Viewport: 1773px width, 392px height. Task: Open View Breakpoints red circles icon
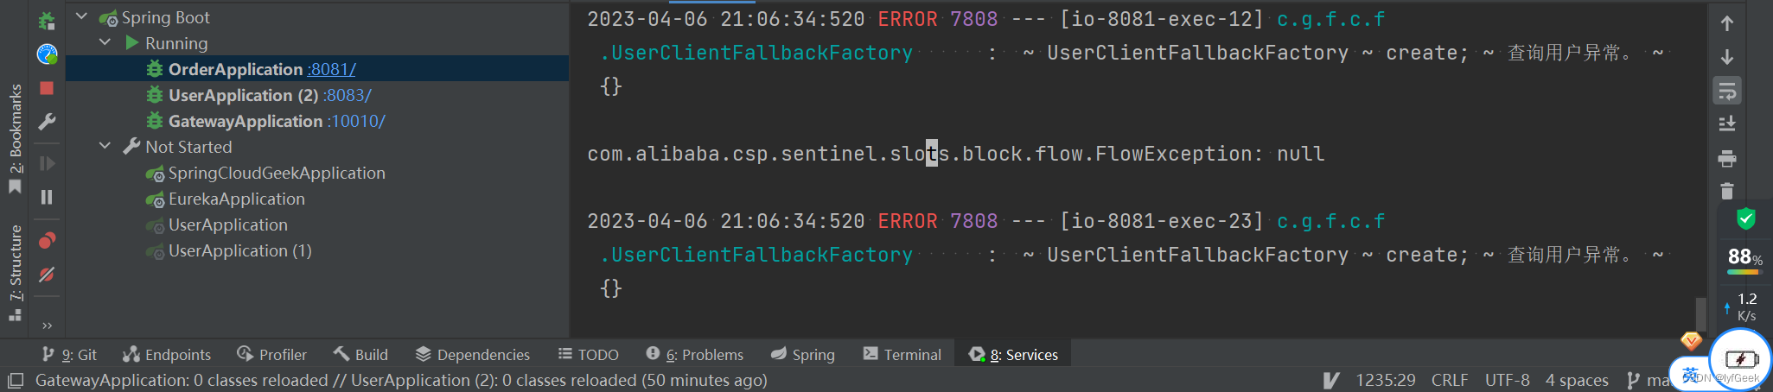tap(47, 240)
